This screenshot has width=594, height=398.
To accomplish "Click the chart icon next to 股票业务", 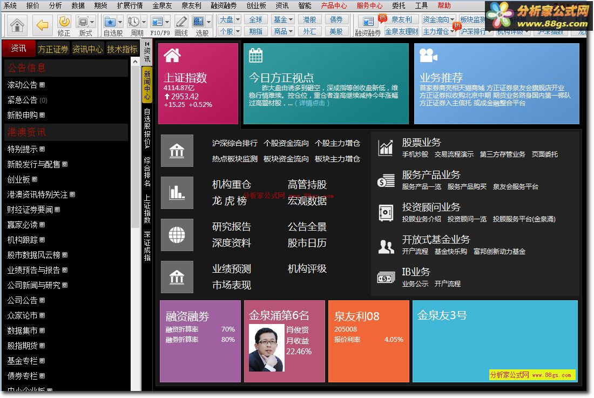I will click(386, 147).
